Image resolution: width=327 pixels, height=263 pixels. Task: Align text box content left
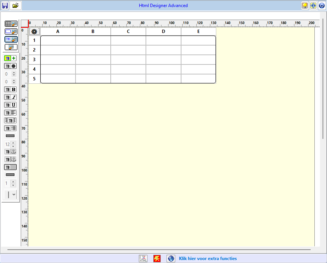[x=10, y=113]
